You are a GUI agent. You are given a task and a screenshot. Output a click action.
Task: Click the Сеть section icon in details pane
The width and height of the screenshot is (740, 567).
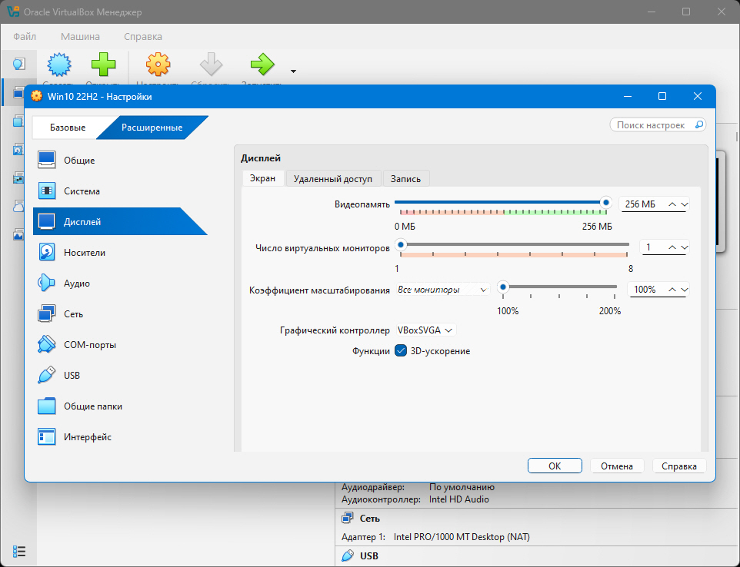(x=348, y=518)
